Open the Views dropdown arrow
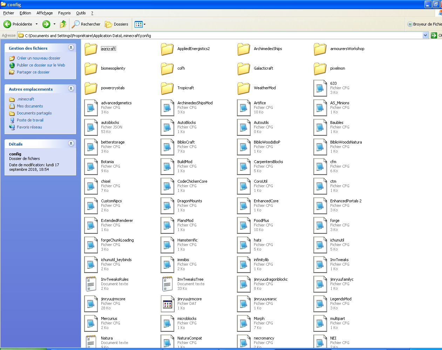The height and width of the screenshot is (350, 442). tap(144, 24)
